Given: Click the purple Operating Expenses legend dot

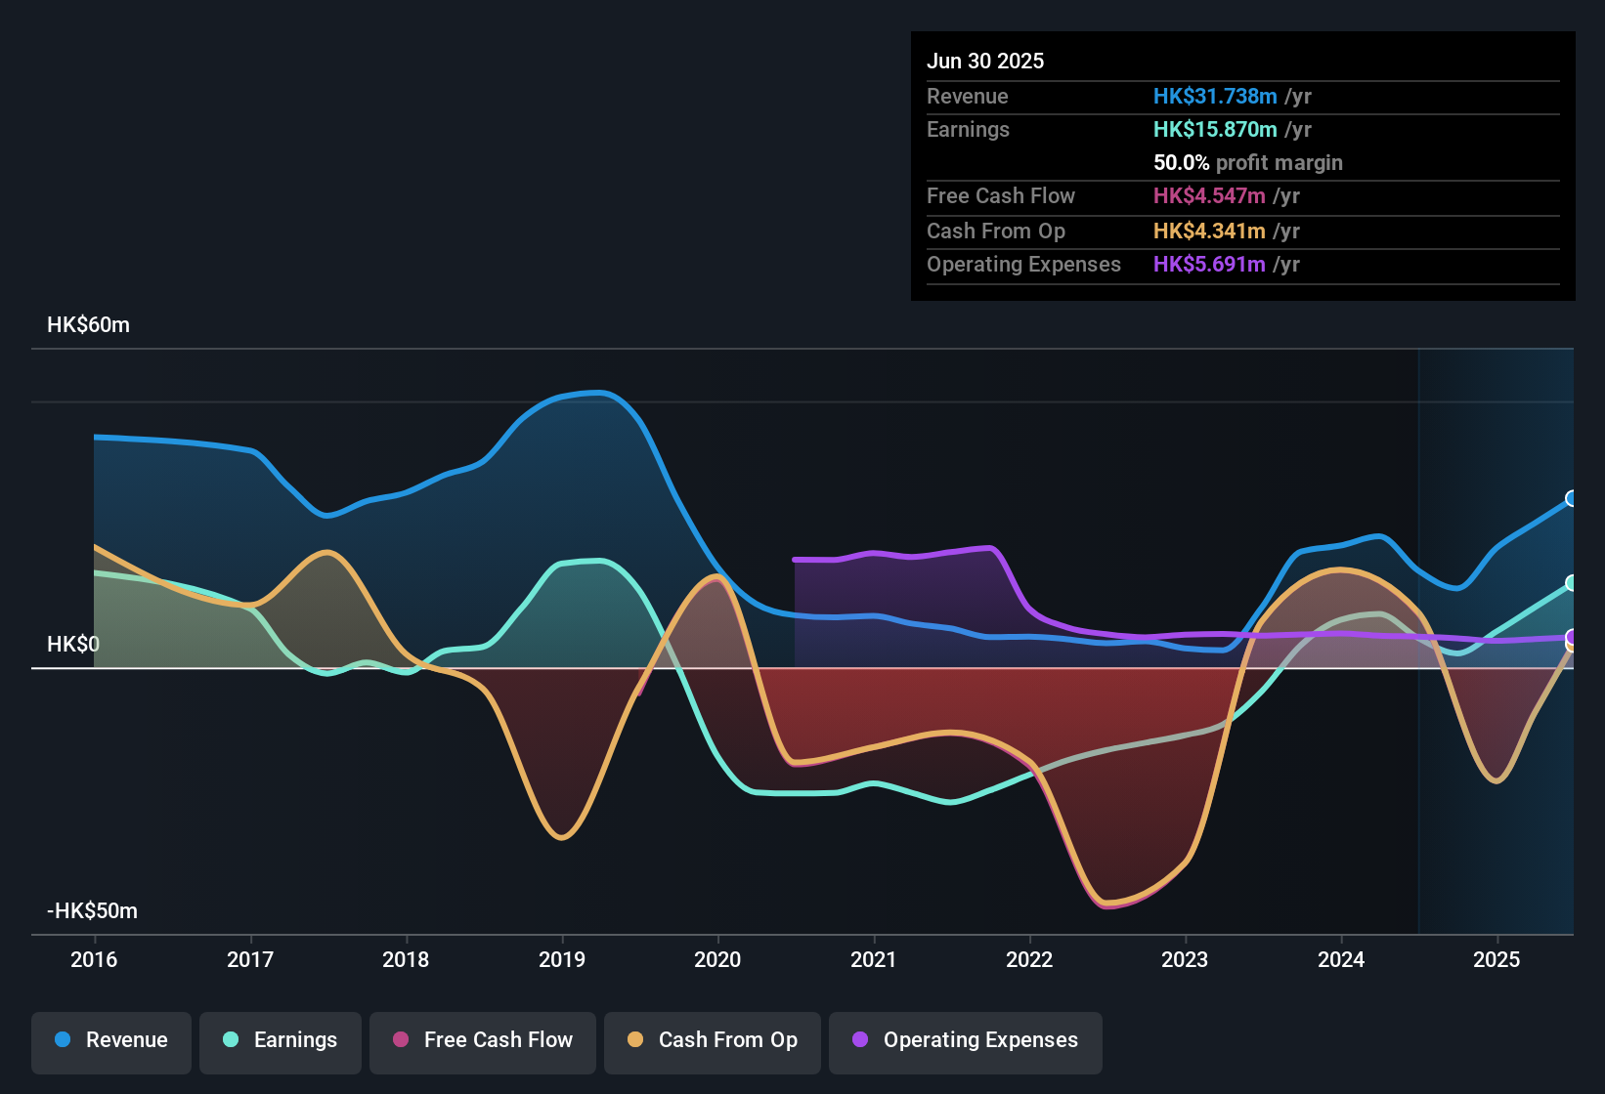Looking at the screenshot, I should tap(860, 1039).
